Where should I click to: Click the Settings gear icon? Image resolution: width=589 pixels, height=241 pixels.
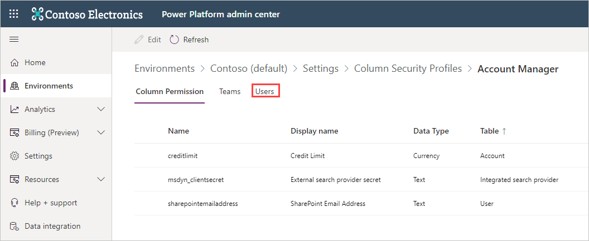15,156
